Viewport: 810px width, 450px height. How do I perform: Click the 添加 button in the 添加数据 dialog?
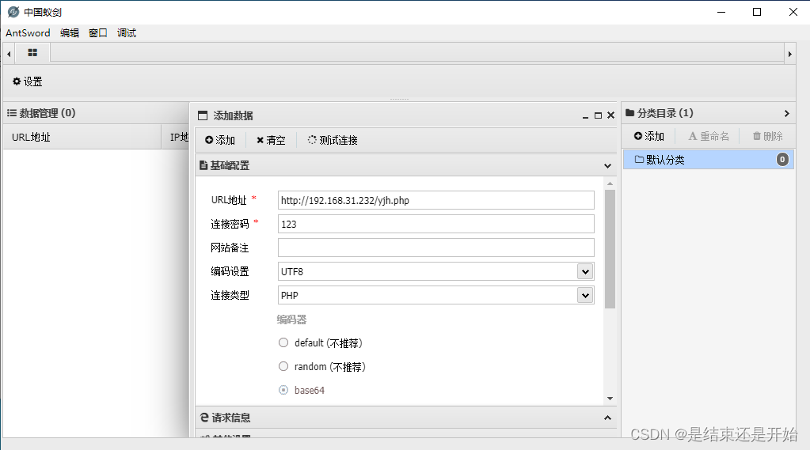pyautogui.click(x=220, y=140)
